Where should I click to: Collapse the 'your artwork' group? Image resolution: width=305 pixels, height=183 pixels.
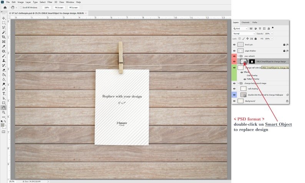[x=238, y=56]
